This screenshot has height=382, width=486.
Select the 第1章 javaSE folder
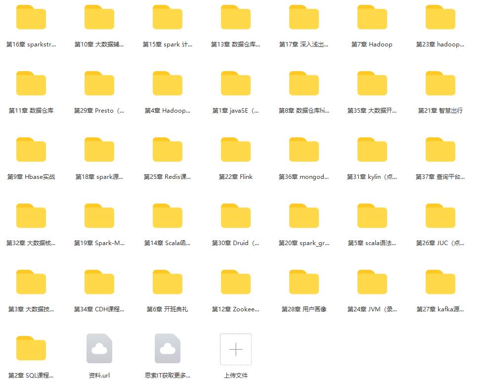pyautogui.click(x=236, y=84)
